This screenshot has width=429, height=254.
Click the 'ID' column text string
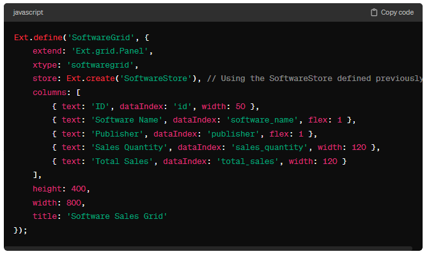click(100, 106)
